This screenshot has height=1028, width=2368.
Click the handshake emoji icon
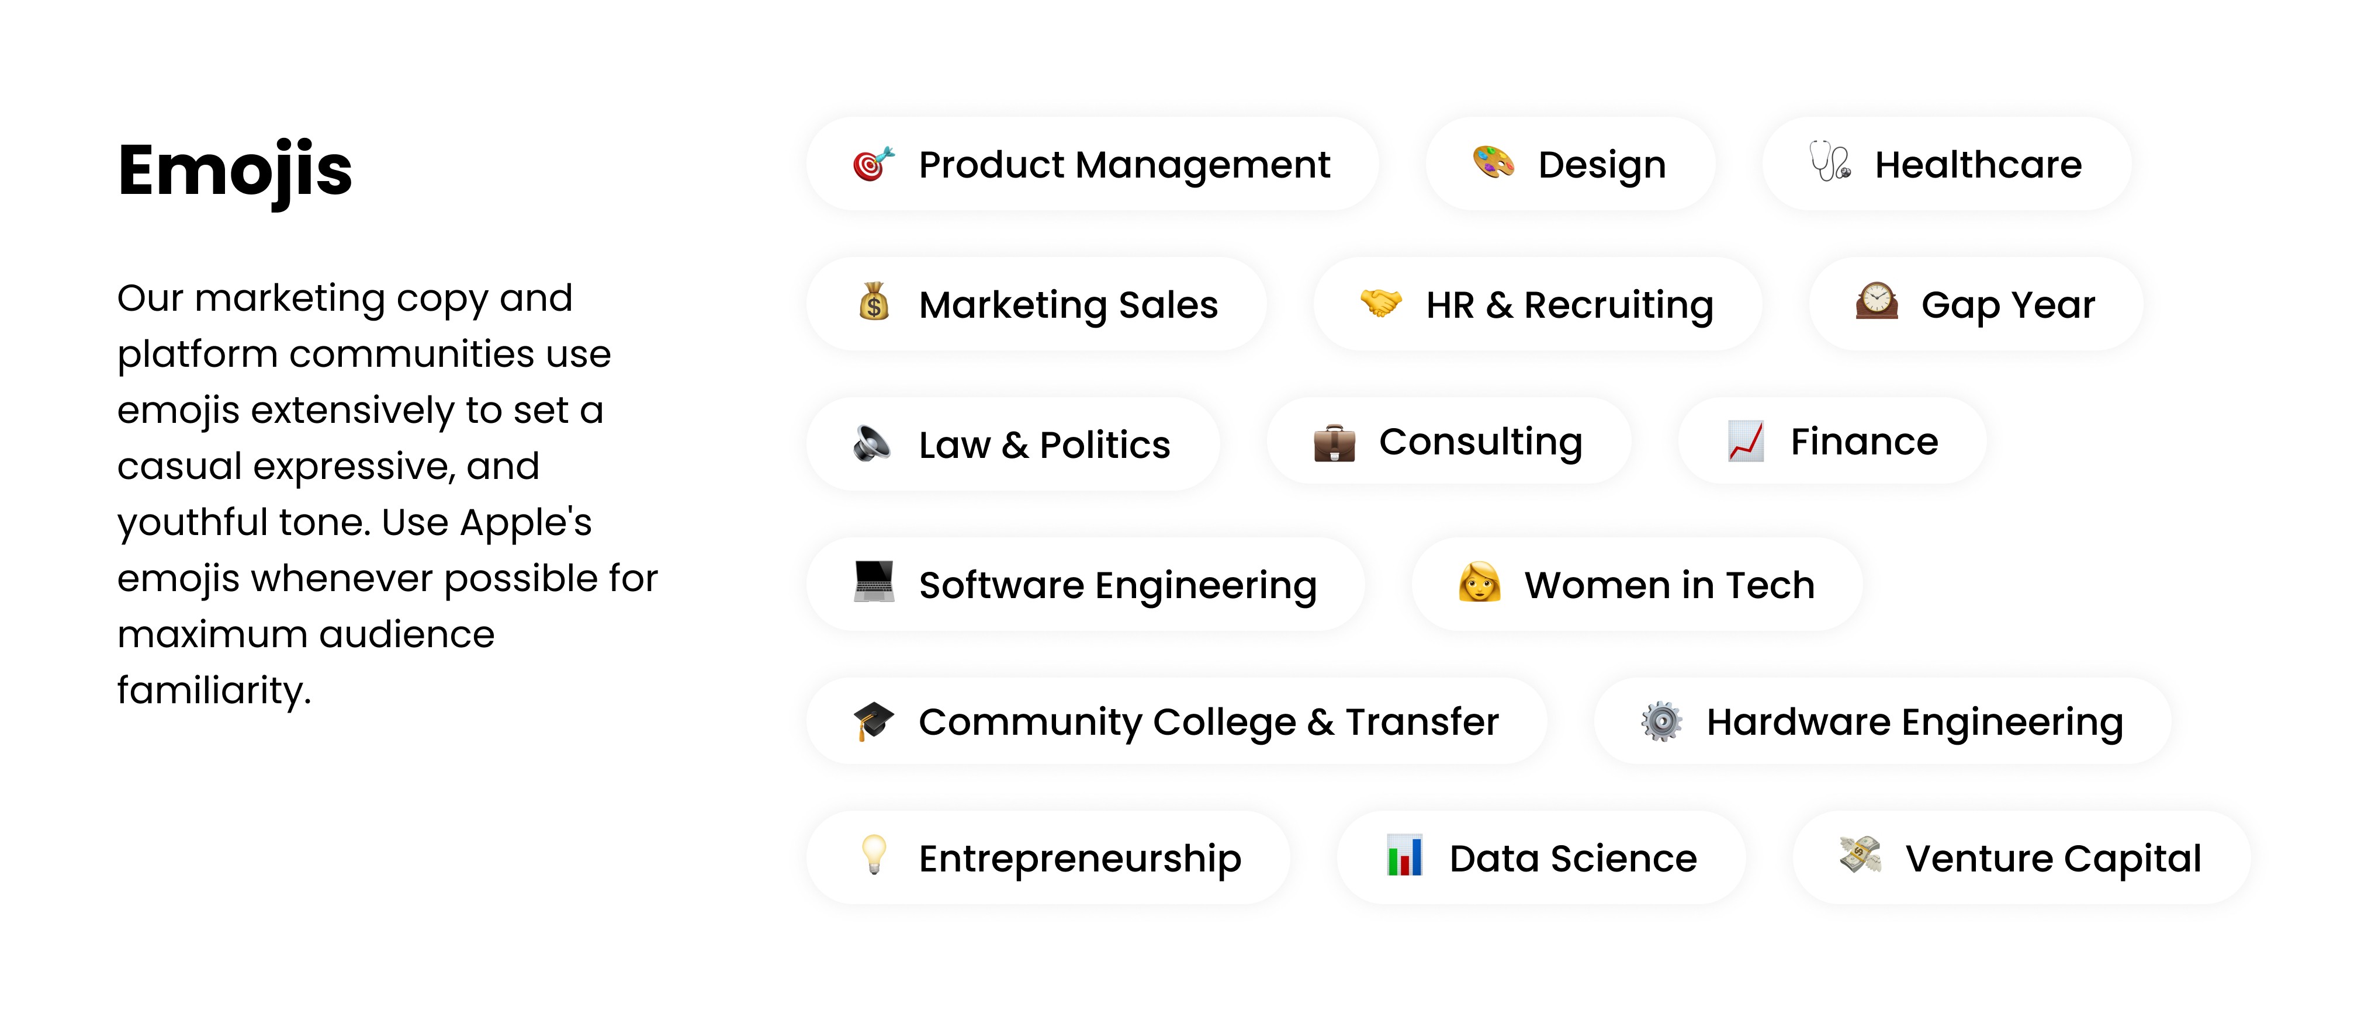[x=1381, y=302]
